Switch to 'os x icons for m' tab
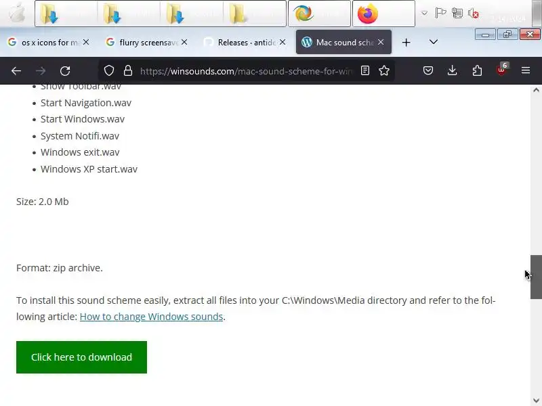 coord(48,42)
